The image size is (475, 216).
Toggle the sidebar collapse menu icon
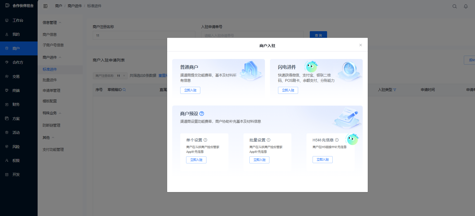point(45,6)
